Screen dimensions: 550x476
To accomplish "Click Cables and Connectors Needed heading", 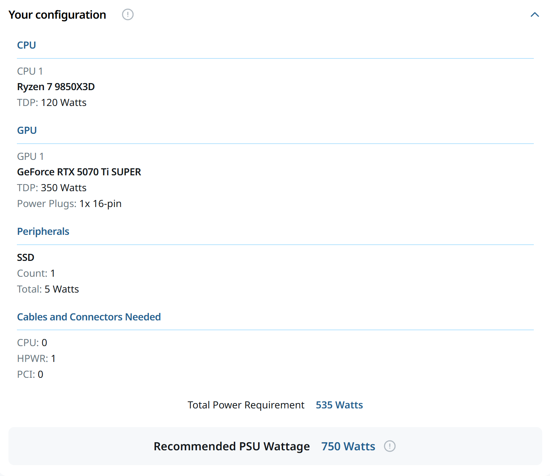I will pos(89,317).
